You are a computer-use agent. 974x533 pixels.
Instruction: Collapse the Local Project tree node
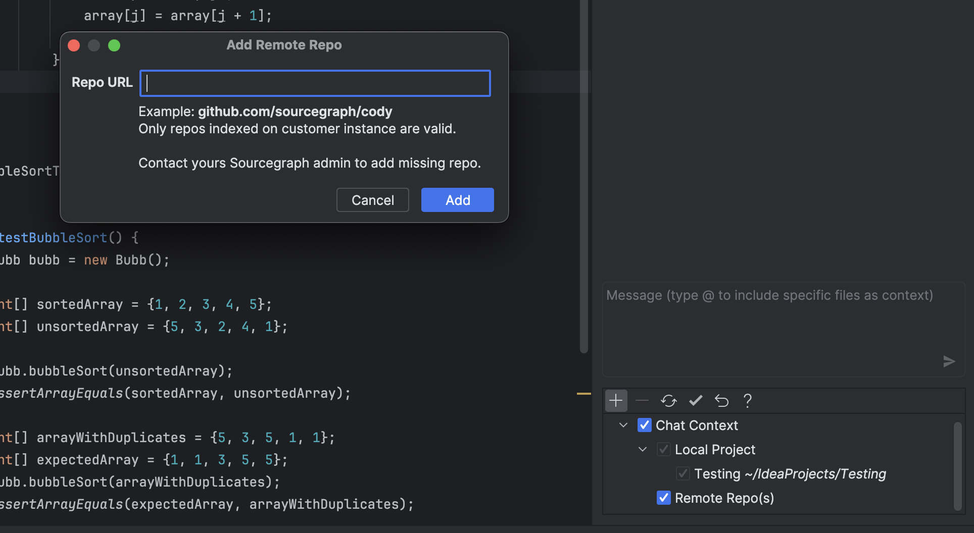(x=643, y=449)
